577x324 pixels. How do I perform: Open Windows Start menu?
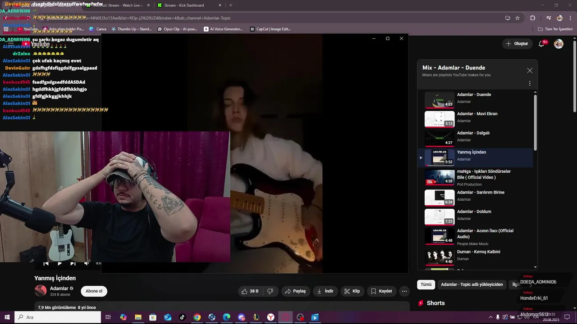click(7, 317)
